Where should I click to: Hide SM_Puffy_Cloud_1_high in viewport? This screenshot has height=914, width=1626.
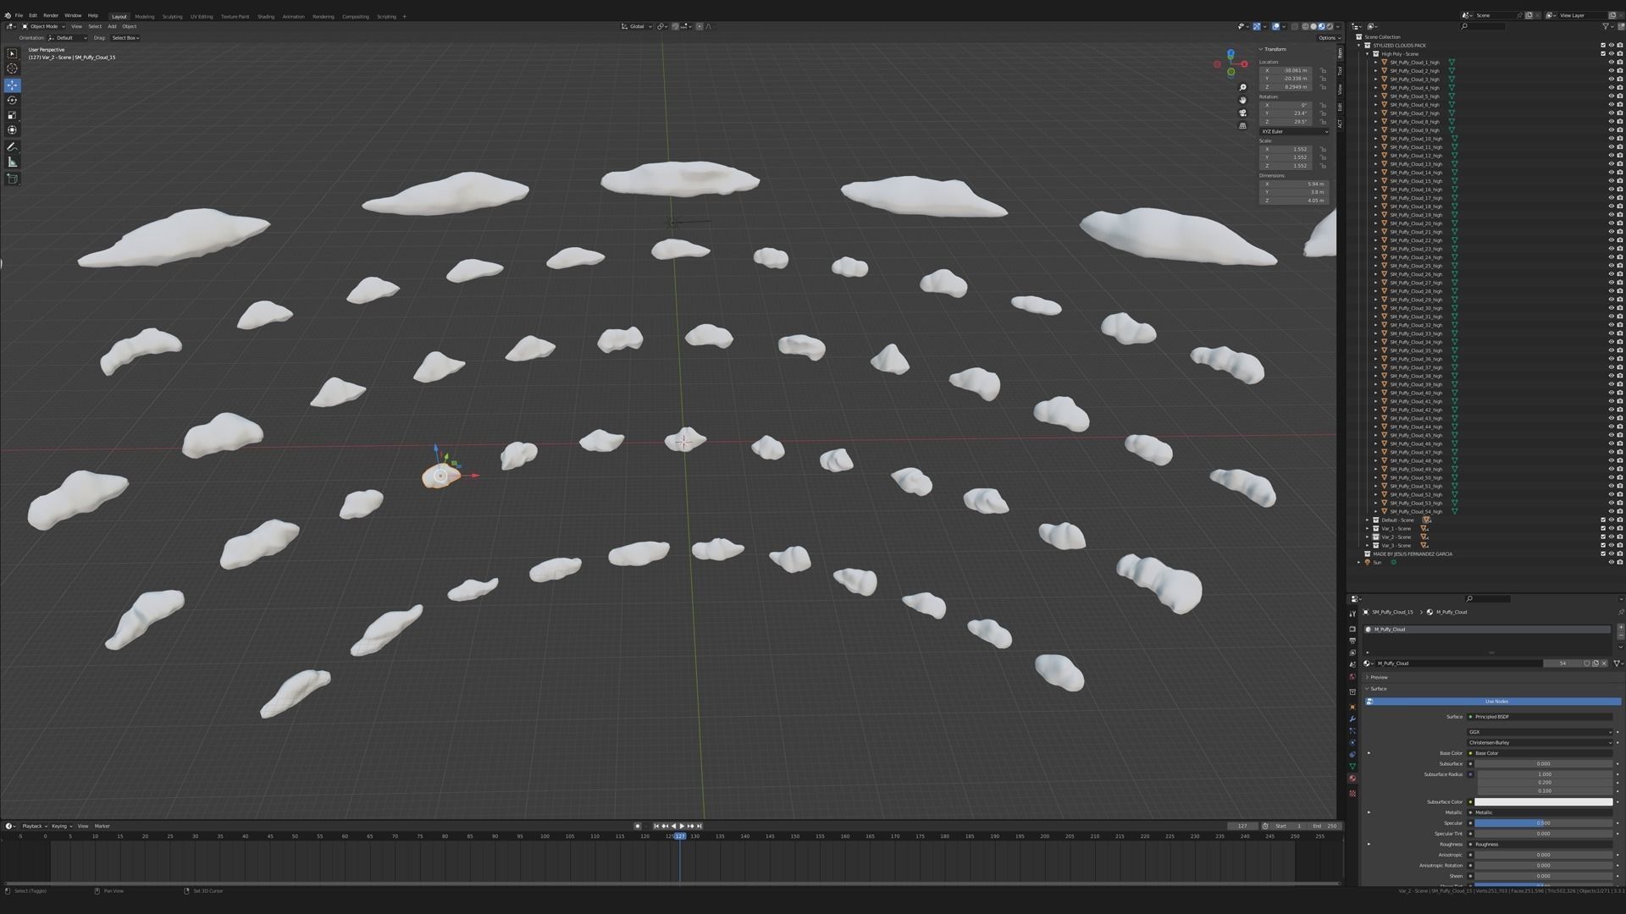click(x=1611, y=63)
